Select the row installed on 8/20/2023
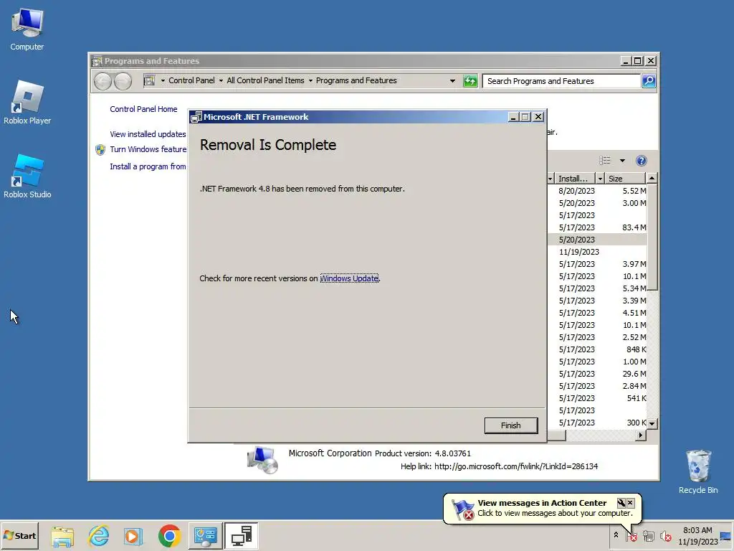734x551 pixels. click(597, 191)
